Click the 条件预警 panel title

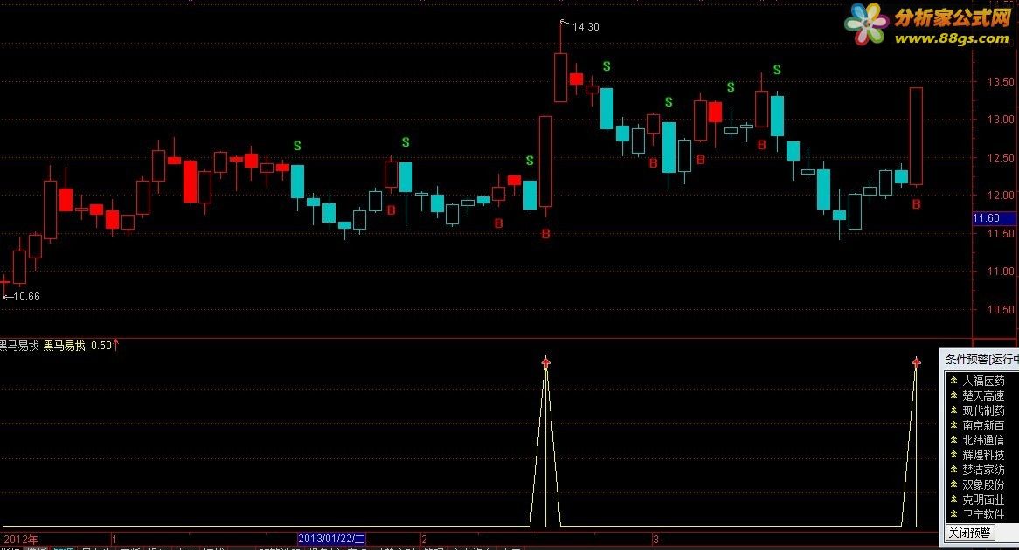pos(981,359)
